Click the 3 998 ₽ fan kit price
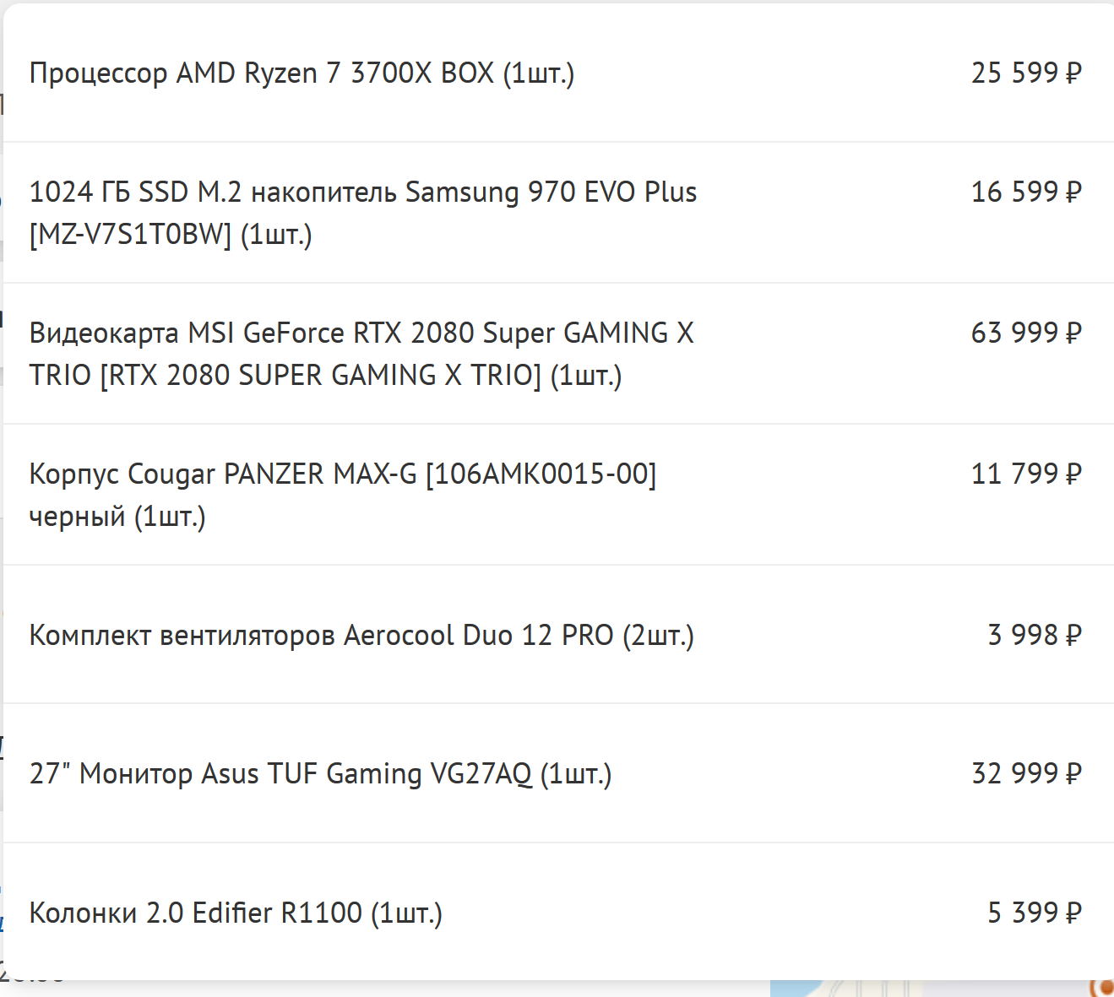 (x=1034, y=635)
